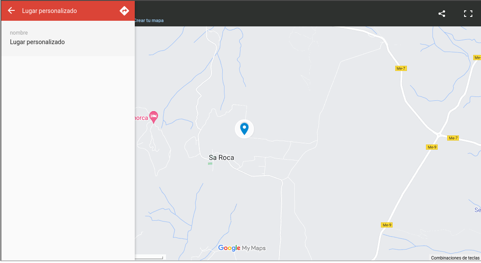
Task: Click the 'nombre' field label
Action: tap(19, 33)
